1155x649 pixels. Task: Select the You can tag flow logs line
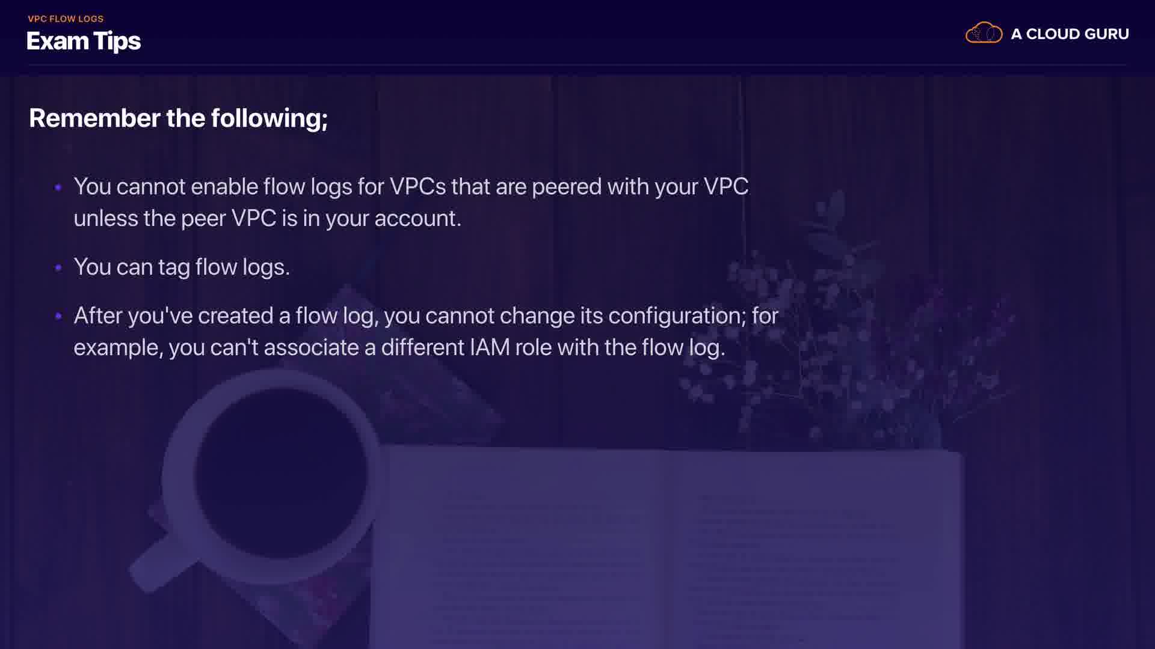coord(182,267)
